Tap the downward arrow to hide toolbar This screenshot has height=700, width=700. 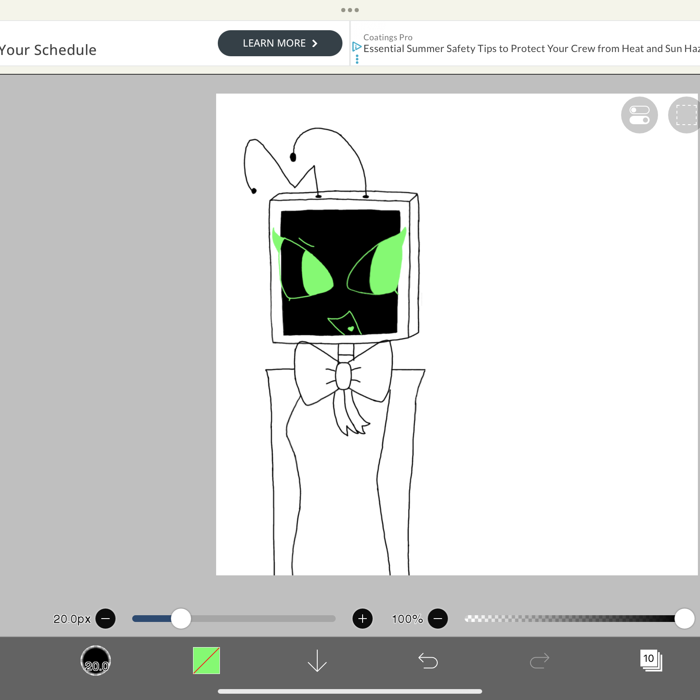tap(317, 661)
